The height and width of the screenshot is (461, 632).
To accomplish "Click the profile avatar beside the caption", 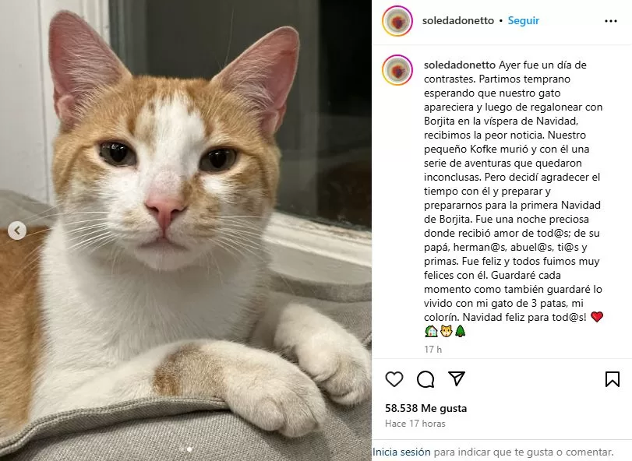I will pos(397,70).
